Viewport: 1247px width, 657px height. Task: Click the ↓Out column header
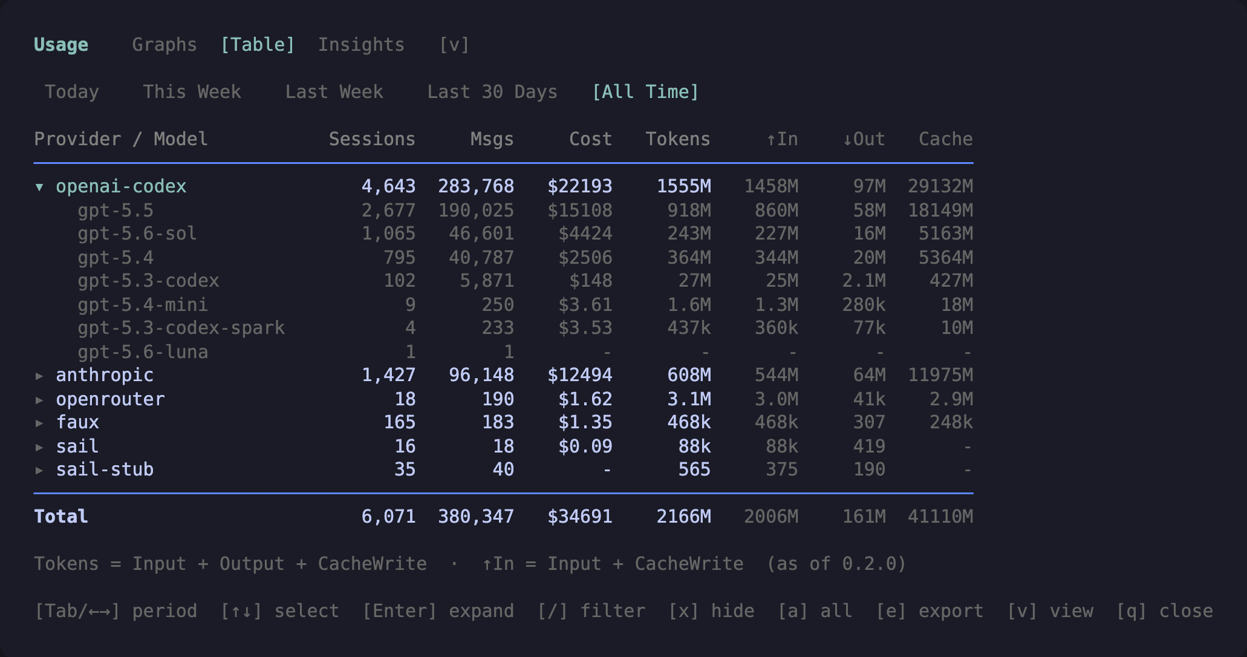pos(864,139)
